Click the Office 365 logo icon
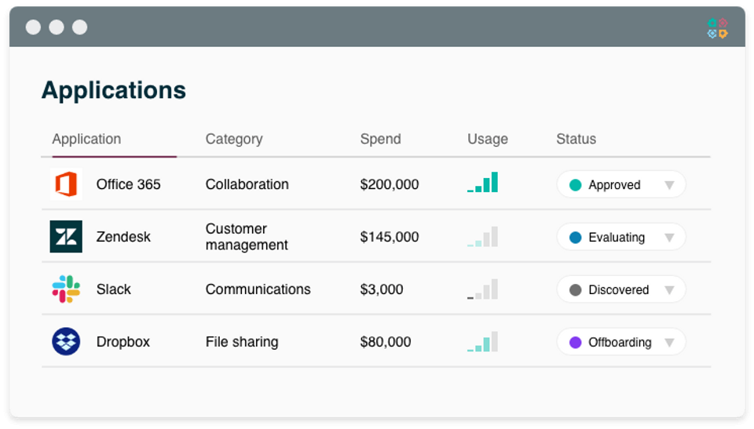This screenshot has width=754, height=429. (x=66, y=184)
